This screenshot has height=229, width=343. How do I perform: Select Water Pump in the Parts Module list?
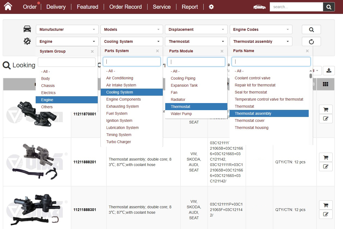181,114
